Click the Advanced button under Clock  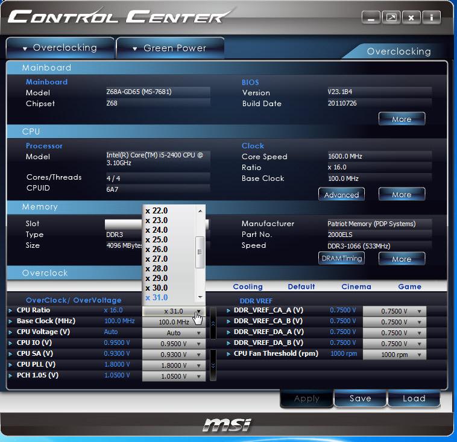(x=341, y=195)
